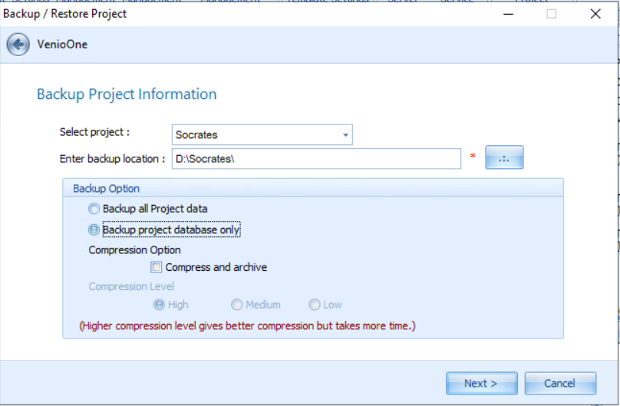Click the Backup Project Information heading
Image resolution: width=620 pixels, height=406 pixels.
click(127, 94)
